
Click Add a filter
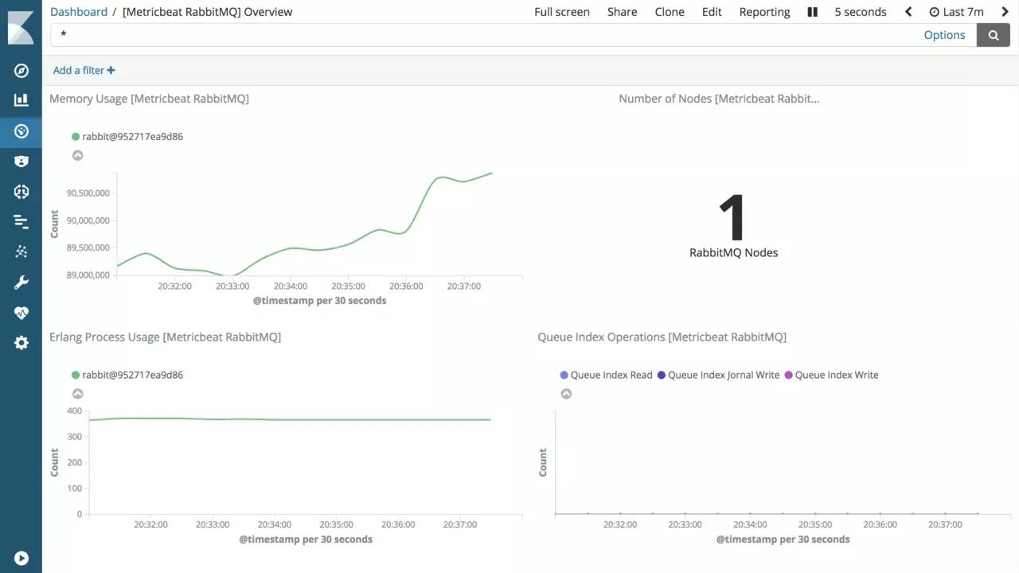click(x=84, y=70)
